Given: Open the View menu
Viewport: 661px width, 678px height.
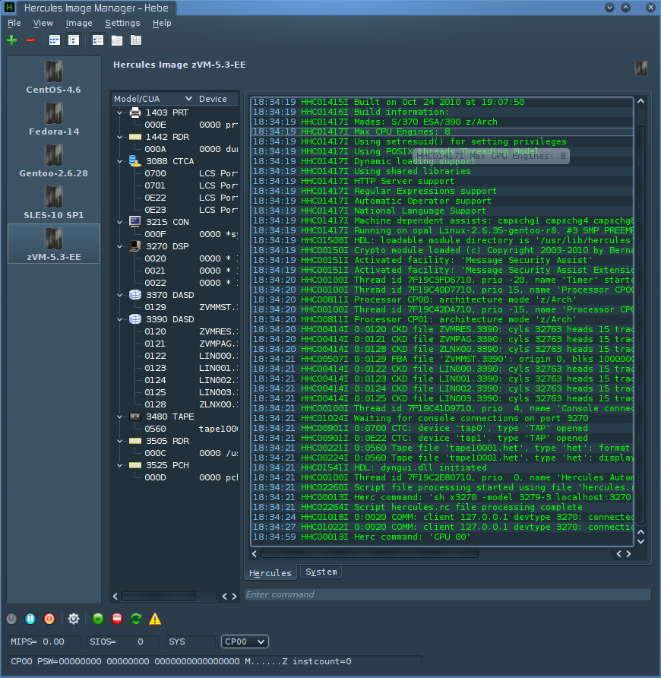Looking at the screenshot, I should (x=43, y=23).
